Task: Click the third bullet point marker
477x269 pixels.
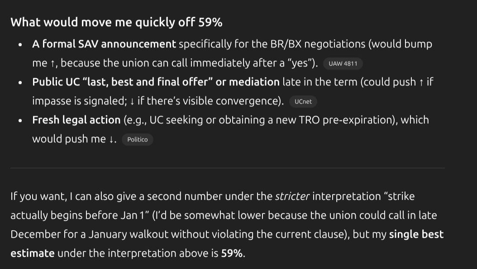Action: pos(20,121)
